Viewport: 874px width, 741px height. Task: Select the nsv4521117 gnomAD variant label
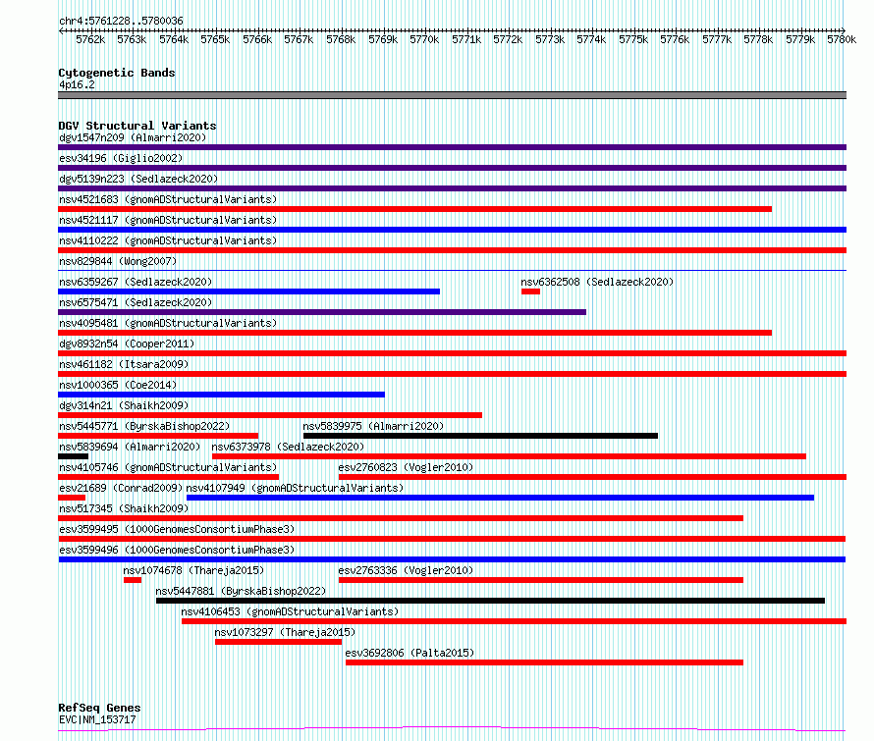[x=168, y=220]
